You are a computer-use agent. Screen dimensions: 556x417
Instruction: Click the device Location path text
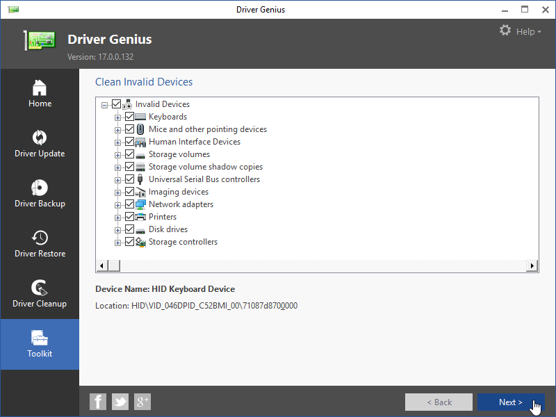[196, 306]
